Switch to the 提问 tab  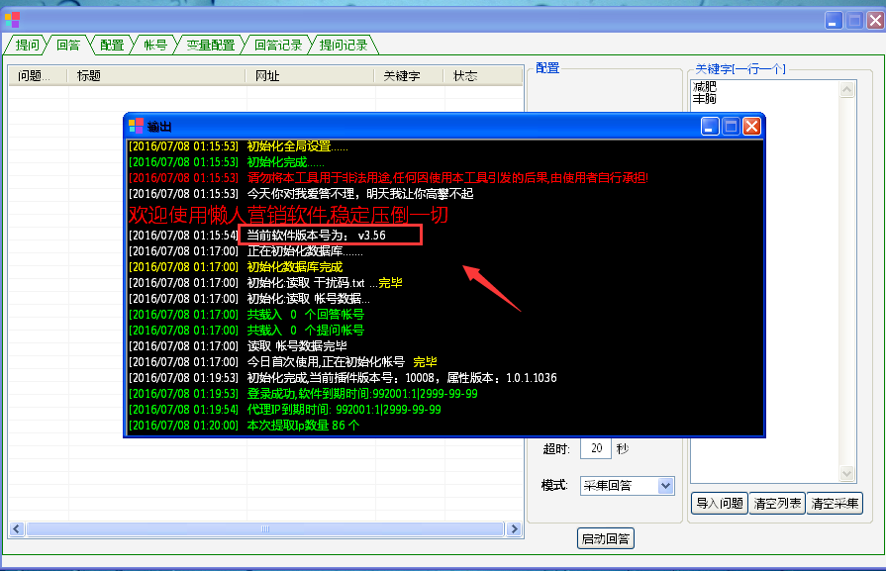27,45
